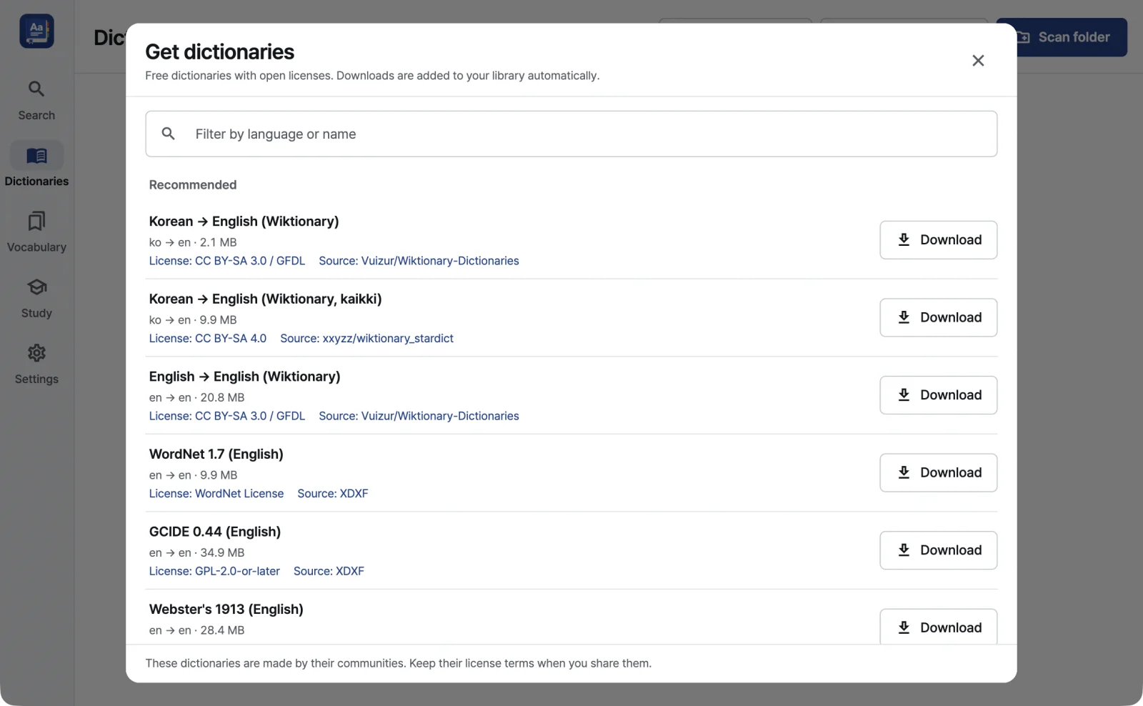Open Vuizur source link for Korean → English
The width and height of the screenshot is (1143, 706).
[419, 261]
